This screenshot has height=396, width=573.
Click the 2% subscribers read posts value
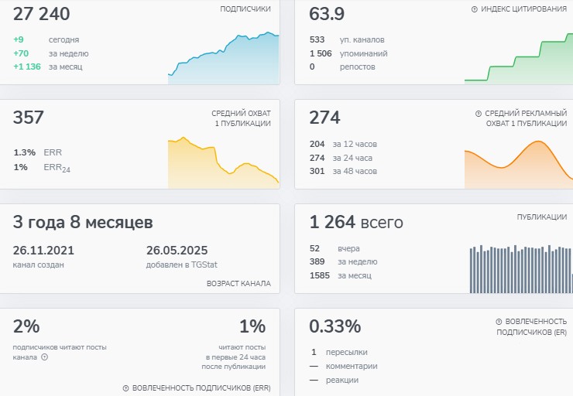[26, 326]
